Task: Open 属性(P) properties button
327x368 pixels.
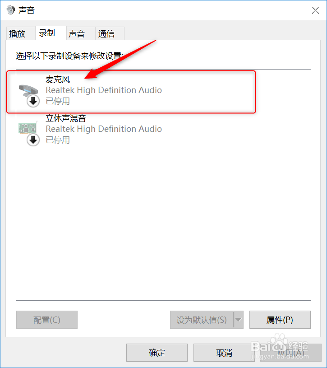Action: coord(280,320)
